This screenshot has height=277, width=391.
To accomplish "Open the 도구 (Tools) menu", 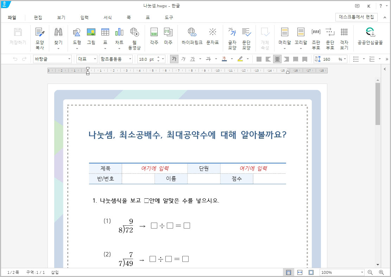I will click(168, 17).
